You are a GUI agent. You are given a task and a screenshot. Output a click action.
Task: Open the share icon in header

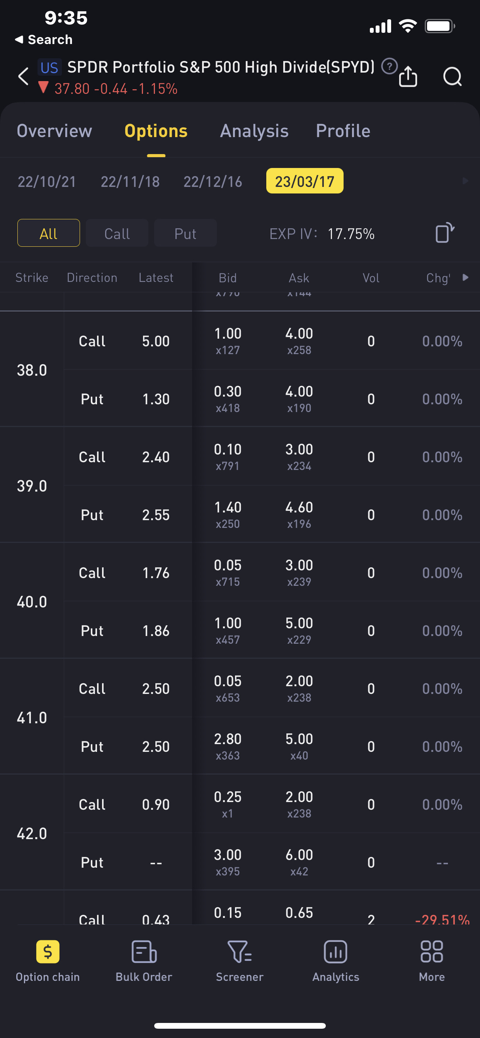[408, 76]
